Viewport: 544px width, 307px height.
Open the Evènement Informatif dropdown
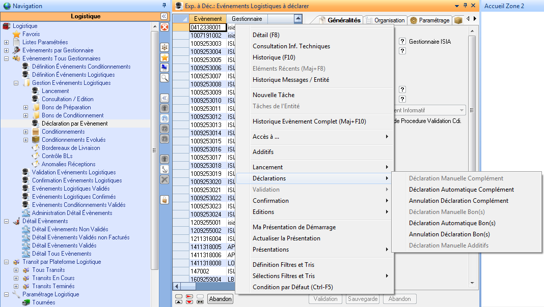[461, 110]
